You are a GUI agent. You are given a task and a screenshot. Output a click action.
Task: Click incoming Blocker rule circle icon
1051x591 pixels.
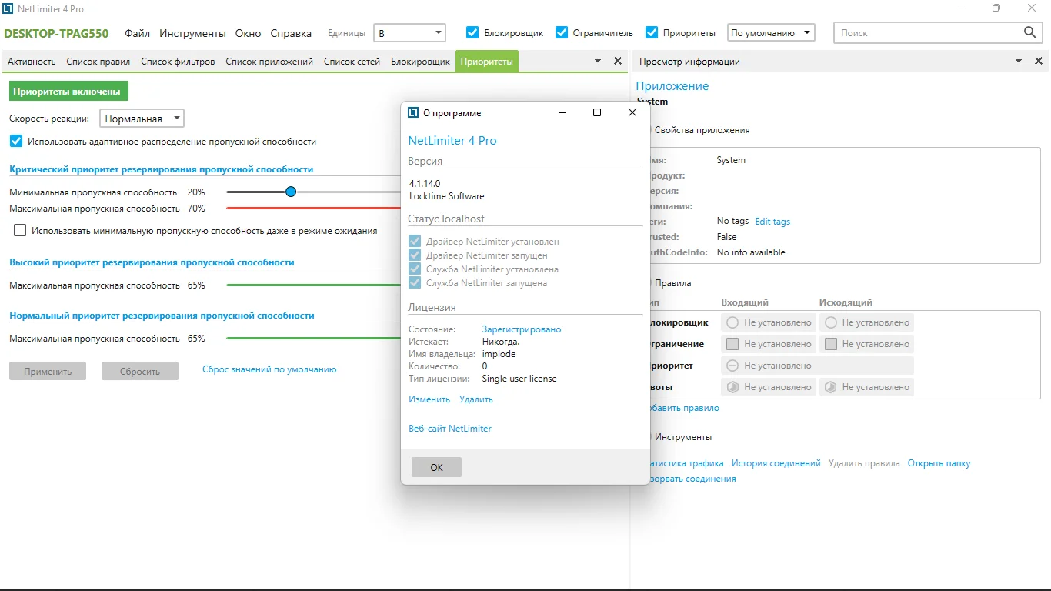(x=732, y=322)
